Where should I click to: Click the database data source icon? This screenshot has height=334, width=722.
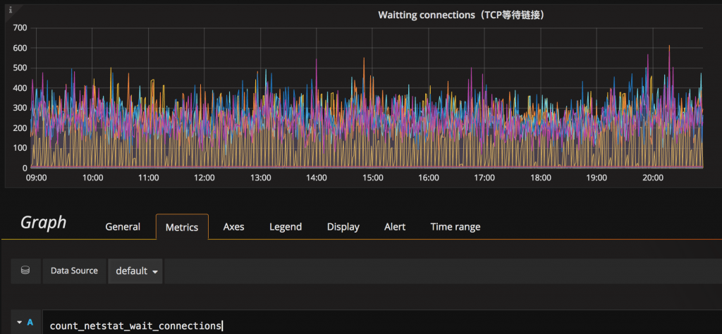click(25, 271)
